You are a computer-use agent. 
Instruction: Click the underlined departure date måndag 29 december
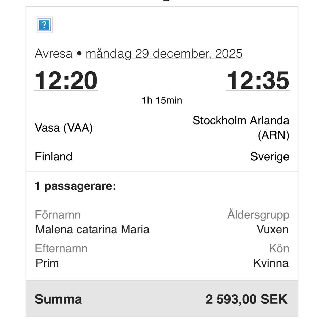tap(164, 54)
